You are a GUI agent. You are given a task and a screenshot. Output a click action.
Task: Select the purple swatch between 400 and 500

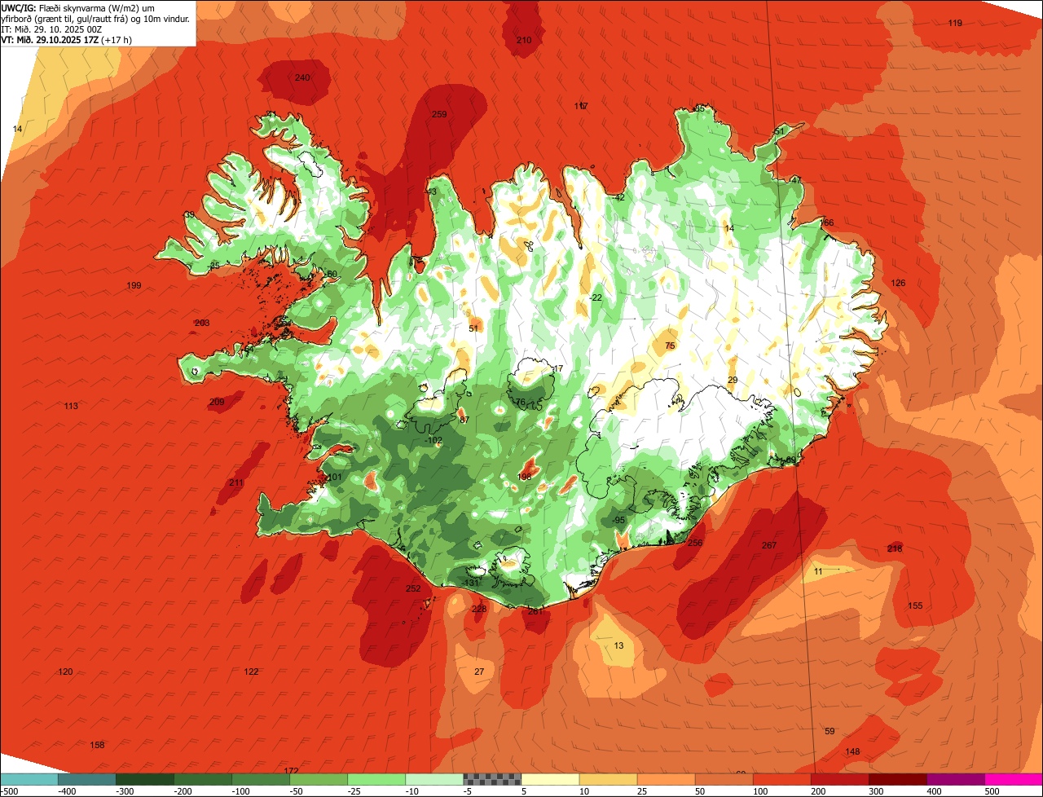click(x=957, y=779)
